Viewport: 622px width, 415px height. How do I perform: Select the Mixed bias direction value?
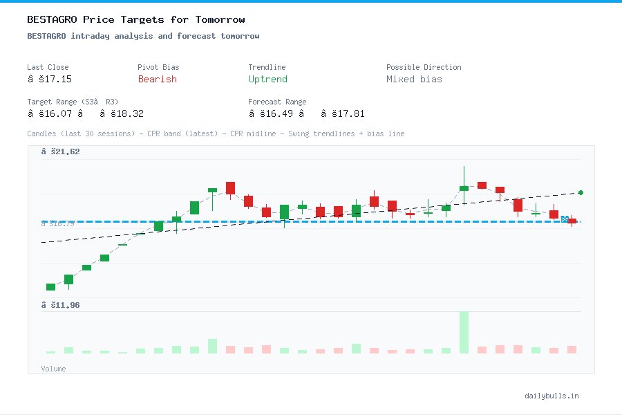coord(414,79)
